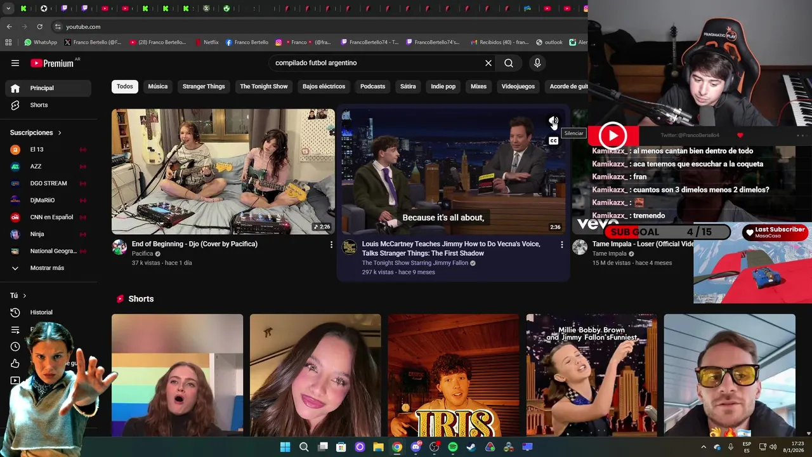Select 'The Tonight Show' filter chip
The height and width of the screenshot is (457, 812).
(x=264, y=86)
